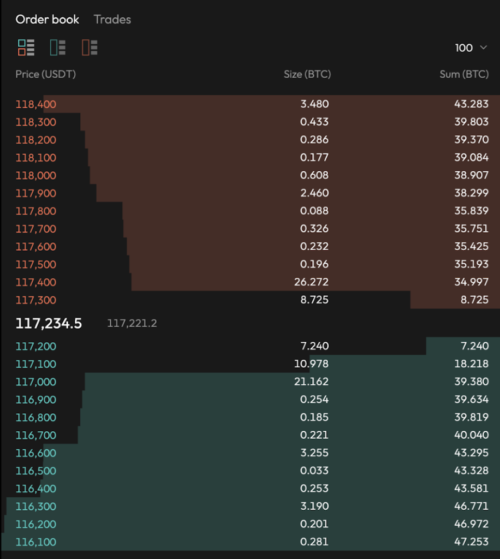Select bids-only order book view icon

point(58,47)
